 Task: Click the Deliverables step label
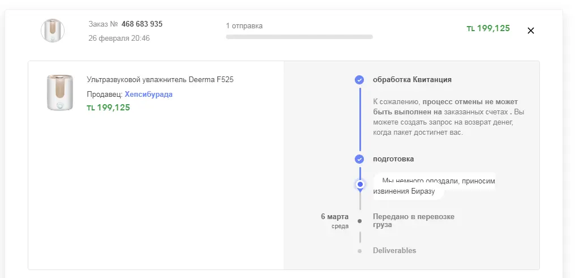(x=394, y=251)
